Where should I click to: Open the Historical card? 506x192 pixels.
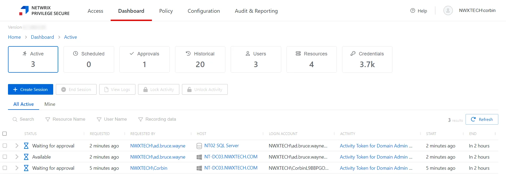click(x=200, y=59)
